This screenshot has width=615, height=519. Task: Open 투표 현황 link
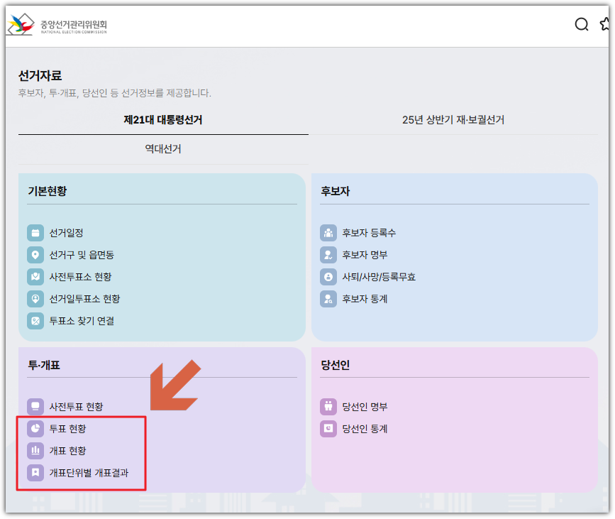click(67, 428)
